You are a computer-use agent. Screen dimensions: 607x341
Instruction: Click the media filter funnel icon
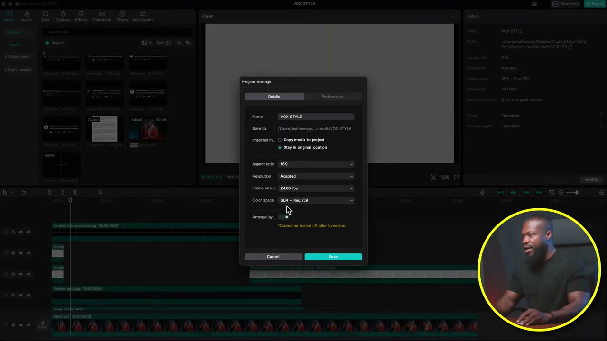point(188,43)
